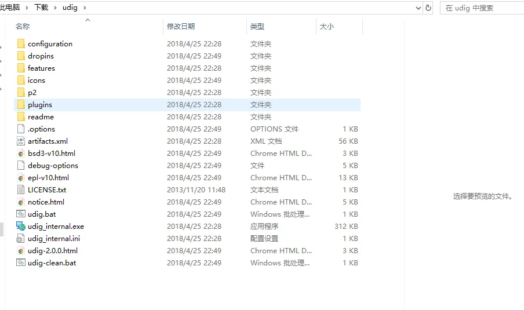Image resolution: width=524 pixels, height=310 pixels.
Task: Expand the chevron after 此电脑 in path
Action: tap(27, 8)
